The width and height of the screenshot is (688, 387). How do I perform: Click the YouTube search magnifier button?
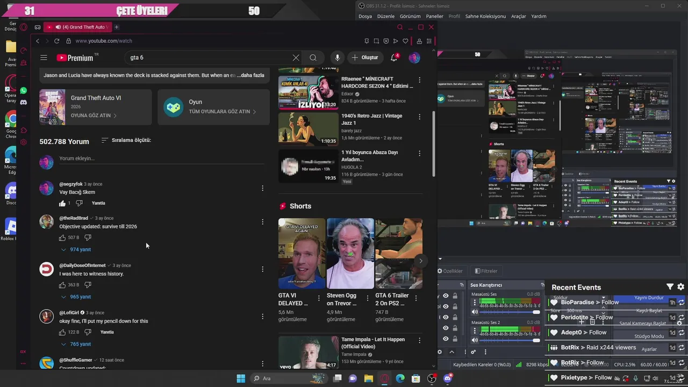[313, 58]
